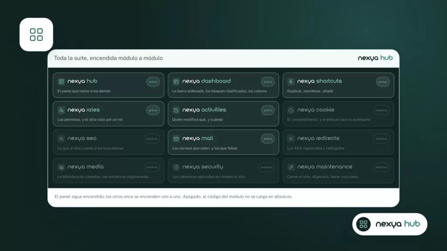
Task: Click the nexya seo magnifier icon
Action: click(x=61, y=139)
